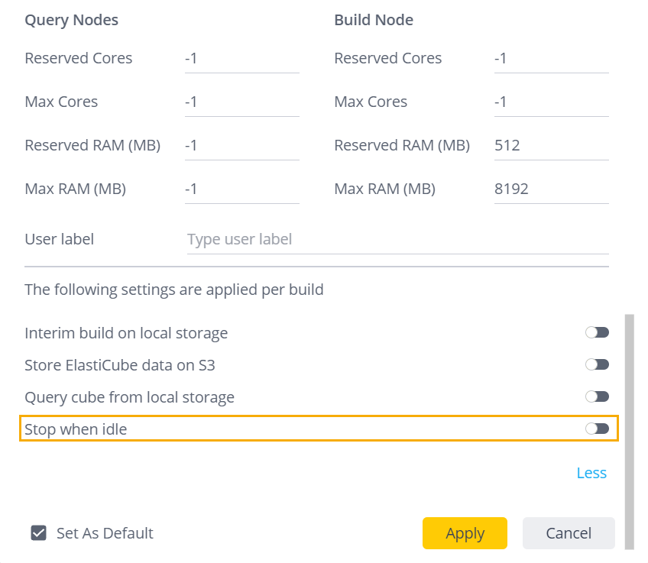Screen dimensions: 648x563
Task: Click the User label text field
Action: [x=398, y=240]
